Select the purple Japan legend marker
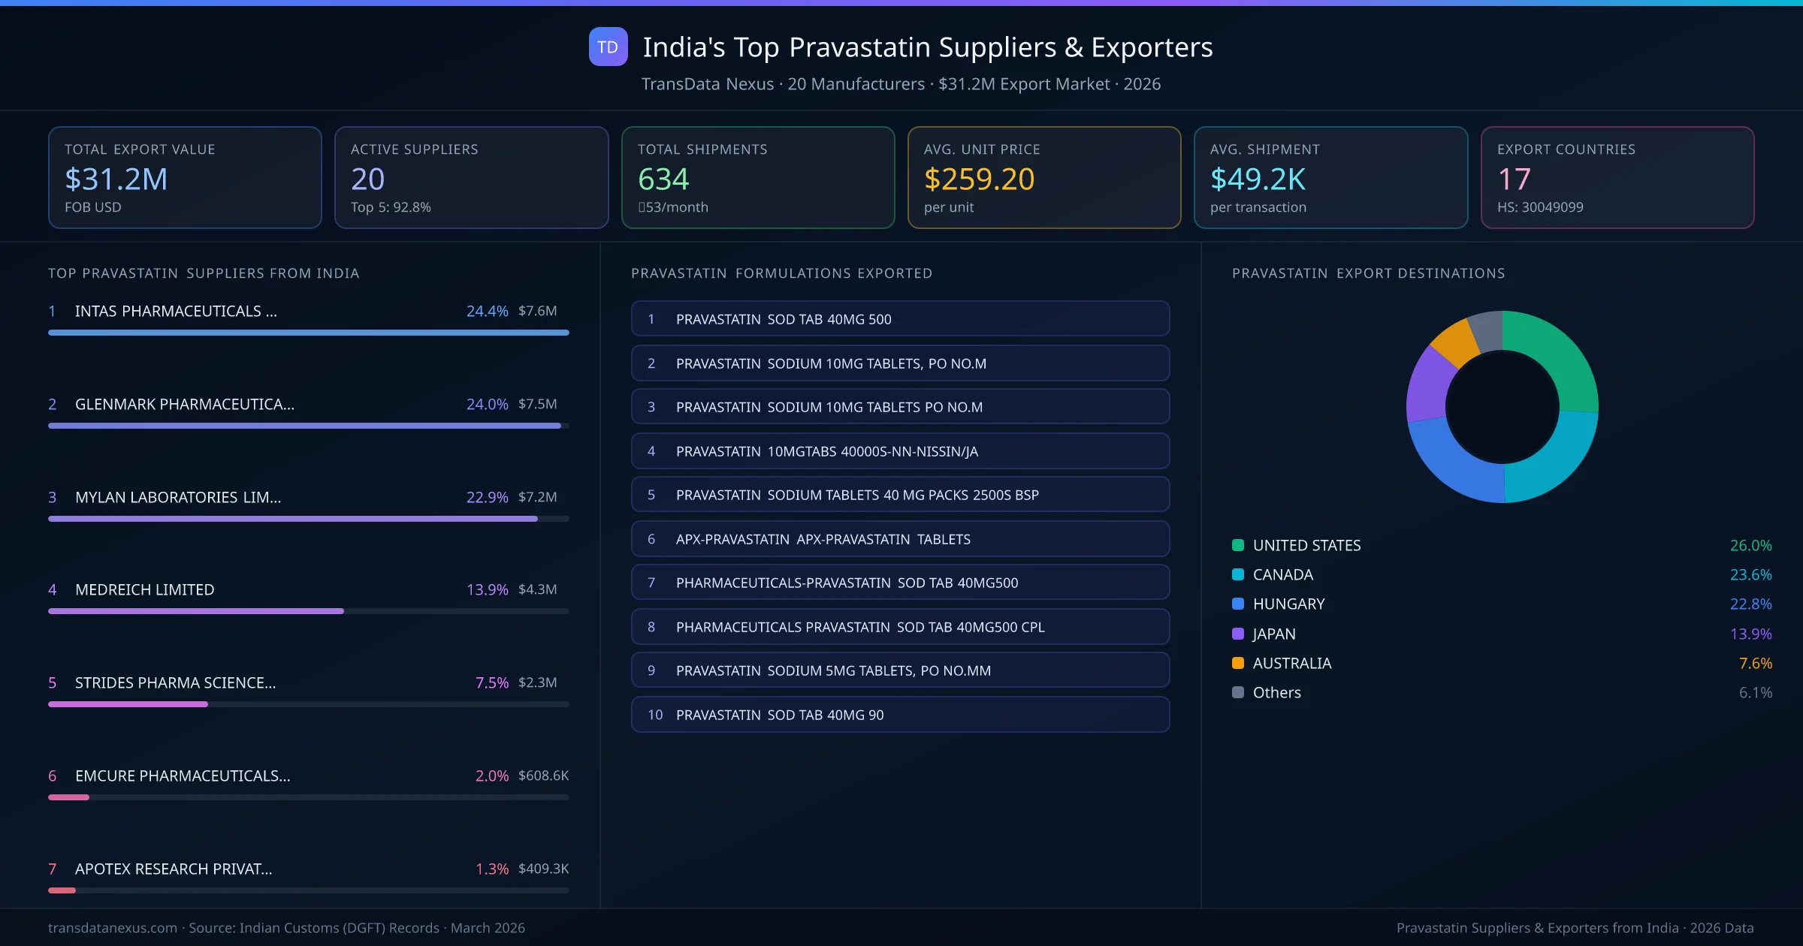 click(1237, 633)
